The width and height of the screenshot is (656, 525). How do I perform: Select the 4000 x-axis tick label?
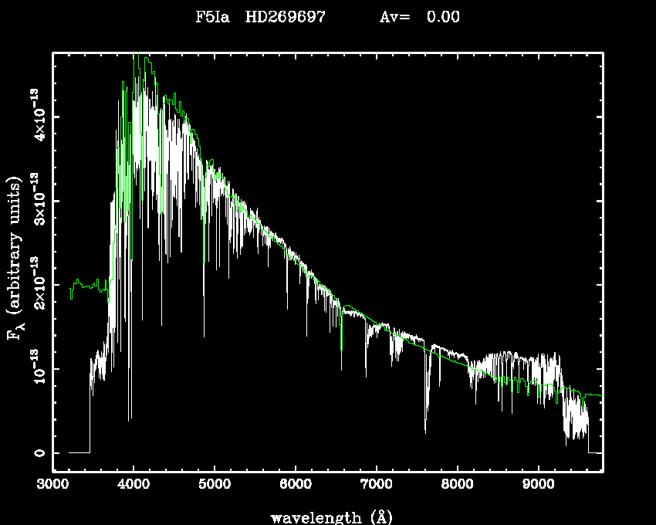pyautogui.click(x=134, y=485)
